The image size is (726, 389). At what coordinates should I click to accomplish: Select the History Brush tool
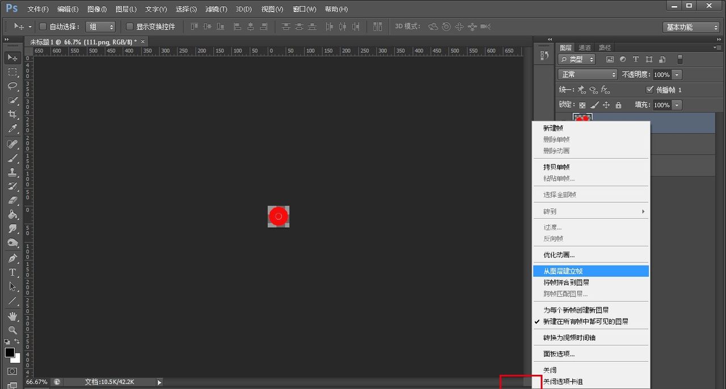pos(12,186)
